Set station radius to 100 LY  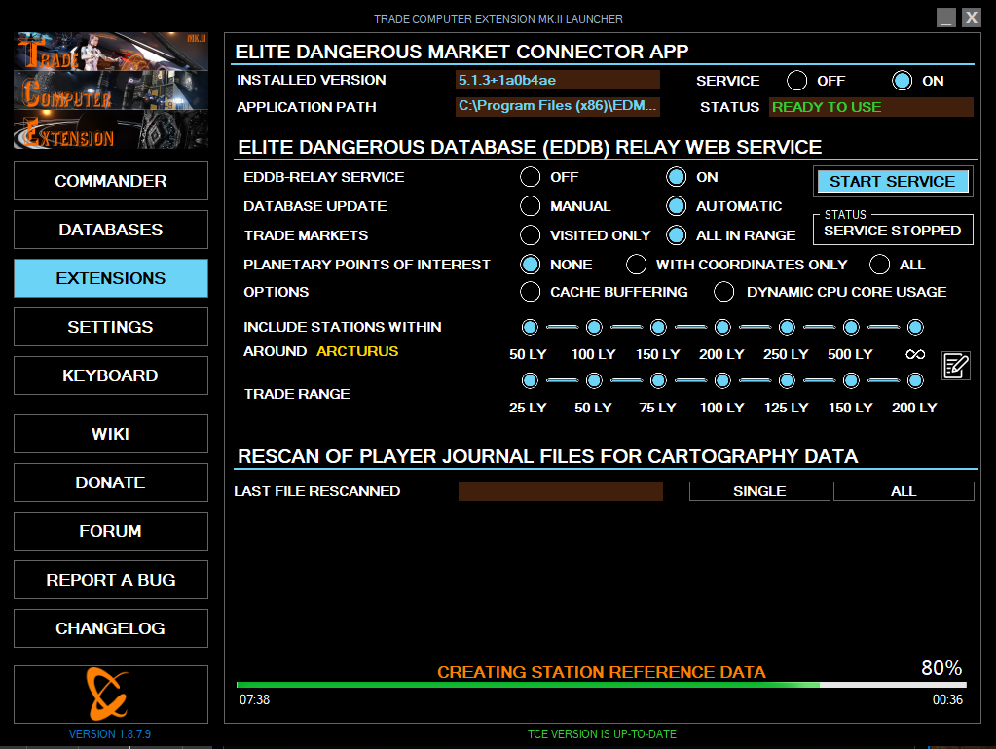(x=594, y=327)
